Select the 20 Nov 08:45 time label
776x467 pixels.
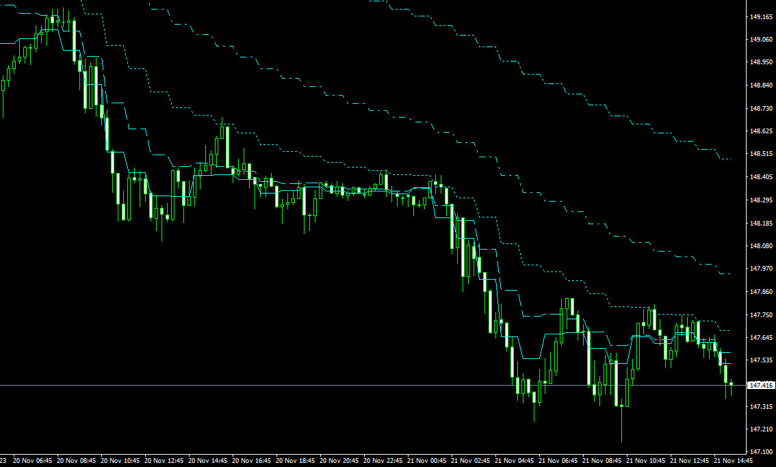(76, 461)
